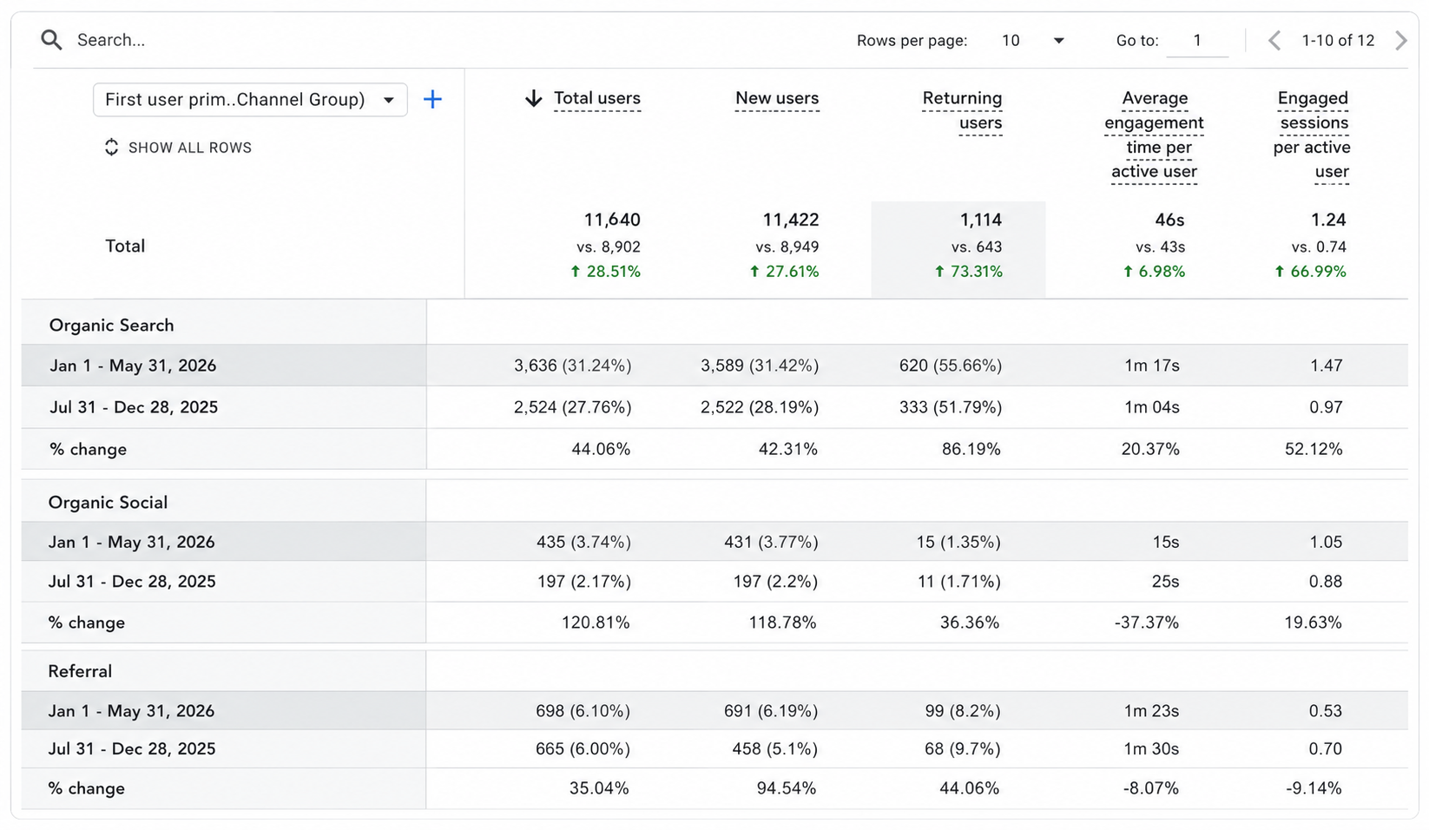Screen dimensions: 1429x830
Task: Click the SHOW ALL ROWS button
Action: tap(178, 148)
